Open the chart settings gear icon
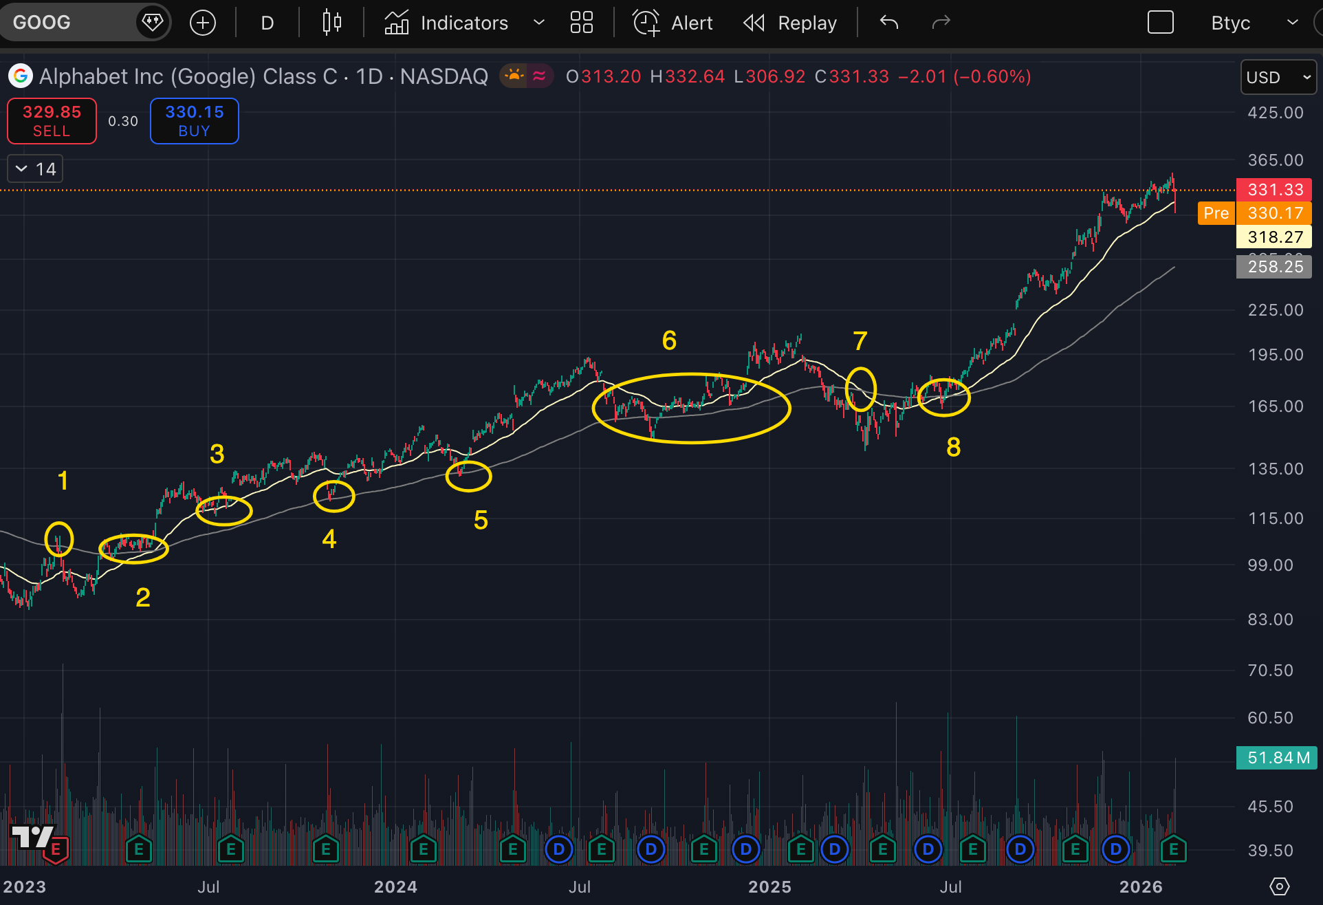 (1279, 886)
